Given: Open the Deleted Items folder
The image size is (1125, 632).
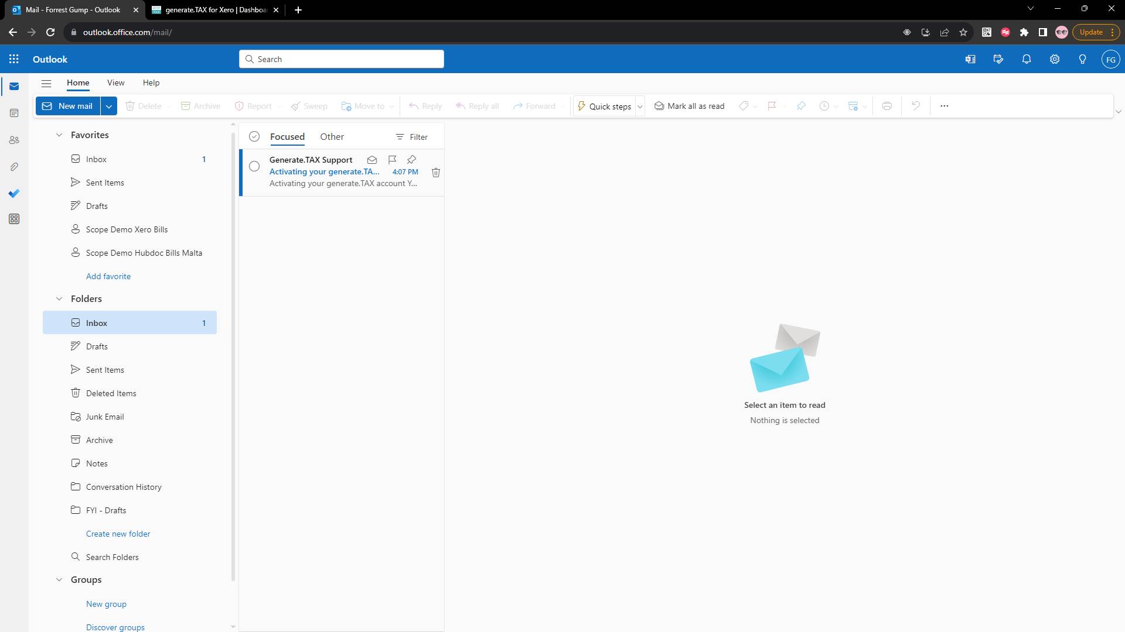Looking at the screenshot, I should [x=129, y=393].
